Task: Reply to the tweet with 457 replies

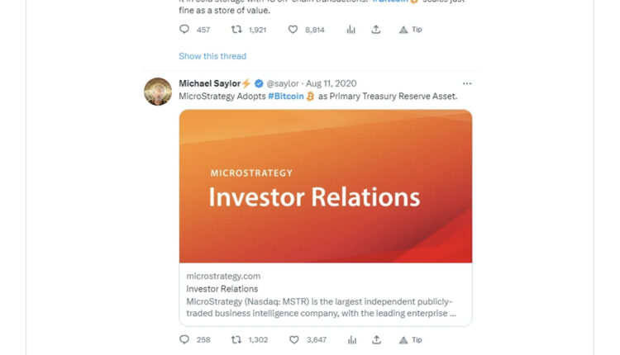Action: point(184,29)
